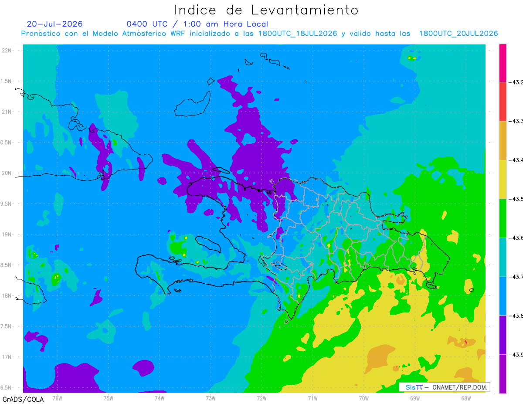Click the '72W' longitude label
This screenshot has width=523, height=404.
[261, 398]
